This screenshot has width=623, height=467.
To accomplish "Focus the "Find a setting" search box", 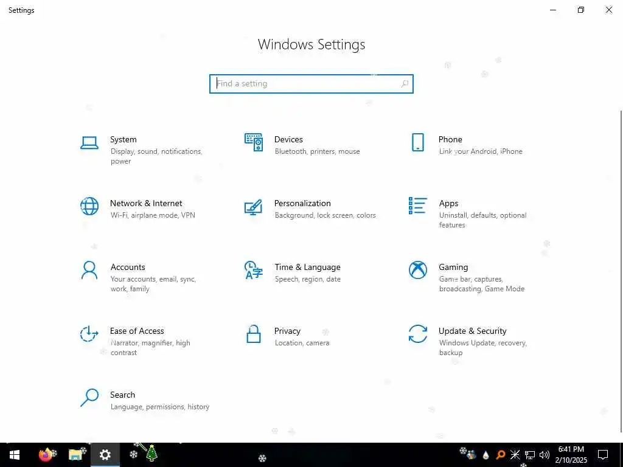I will 311,84.
